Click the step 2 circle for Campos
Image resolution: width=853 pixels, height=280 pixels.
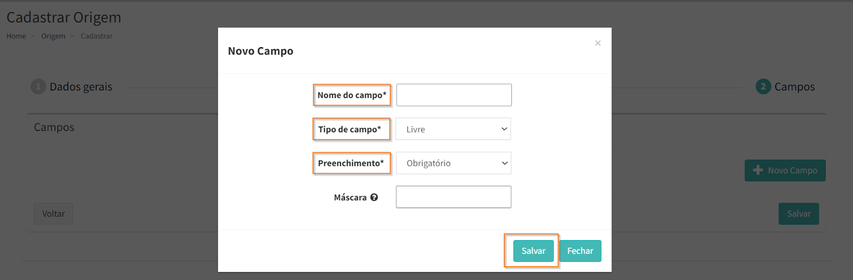pos(763,86)
